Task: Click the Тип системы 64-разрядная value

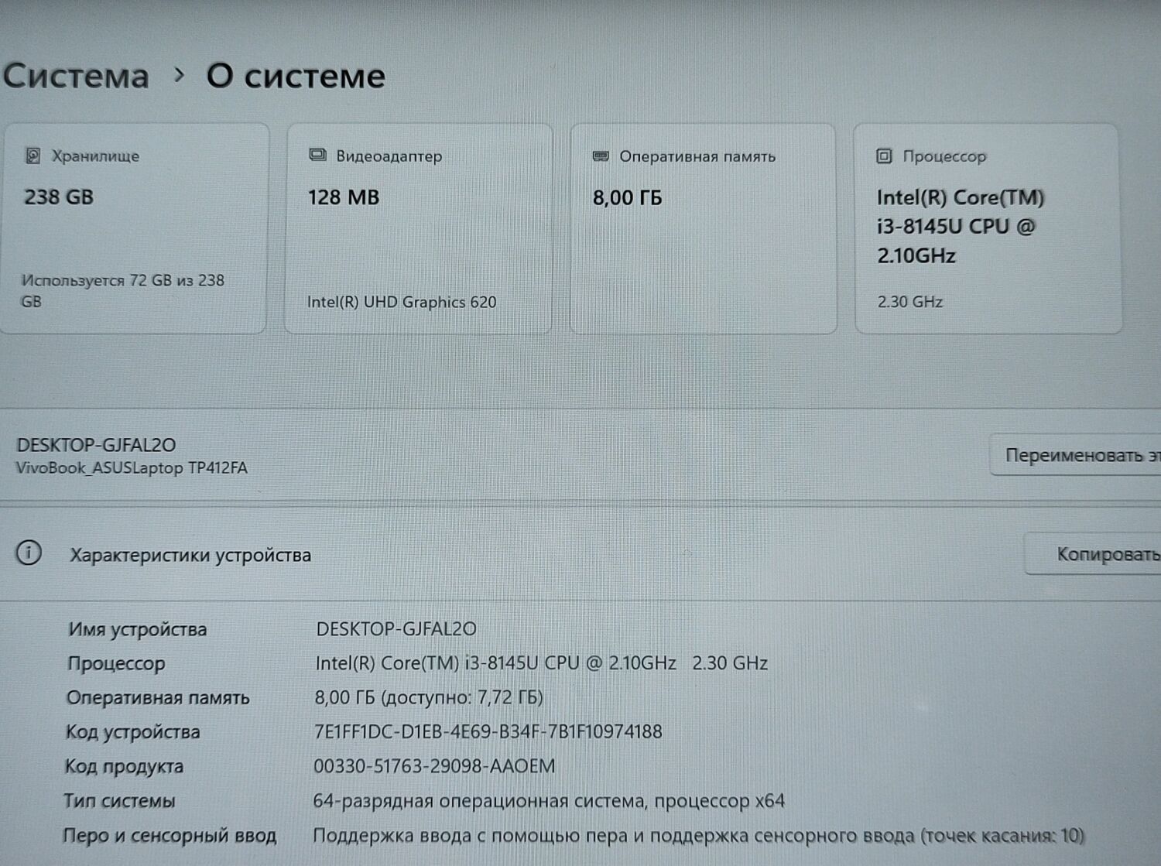Action: (x=548, y=800)
